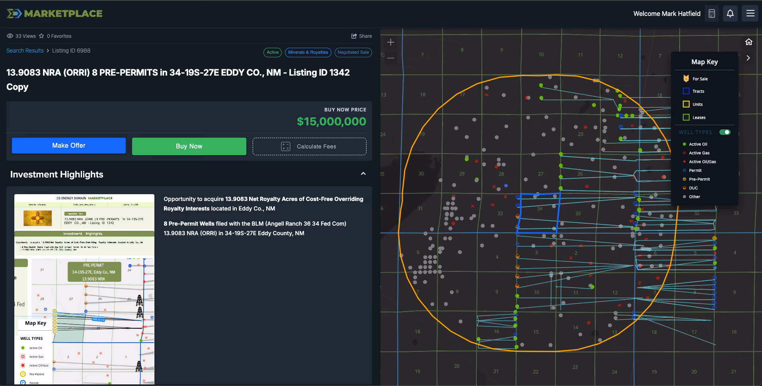
Task: Click the Marketplace logo
Action: [55, 14]
